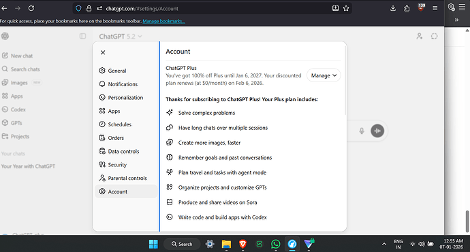Click the ChatGPT logo icon in sidebar

click(x=5, y=36)
